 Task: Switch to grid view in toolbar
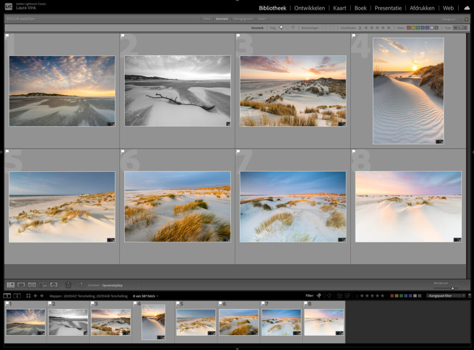(x=10, y=285)
